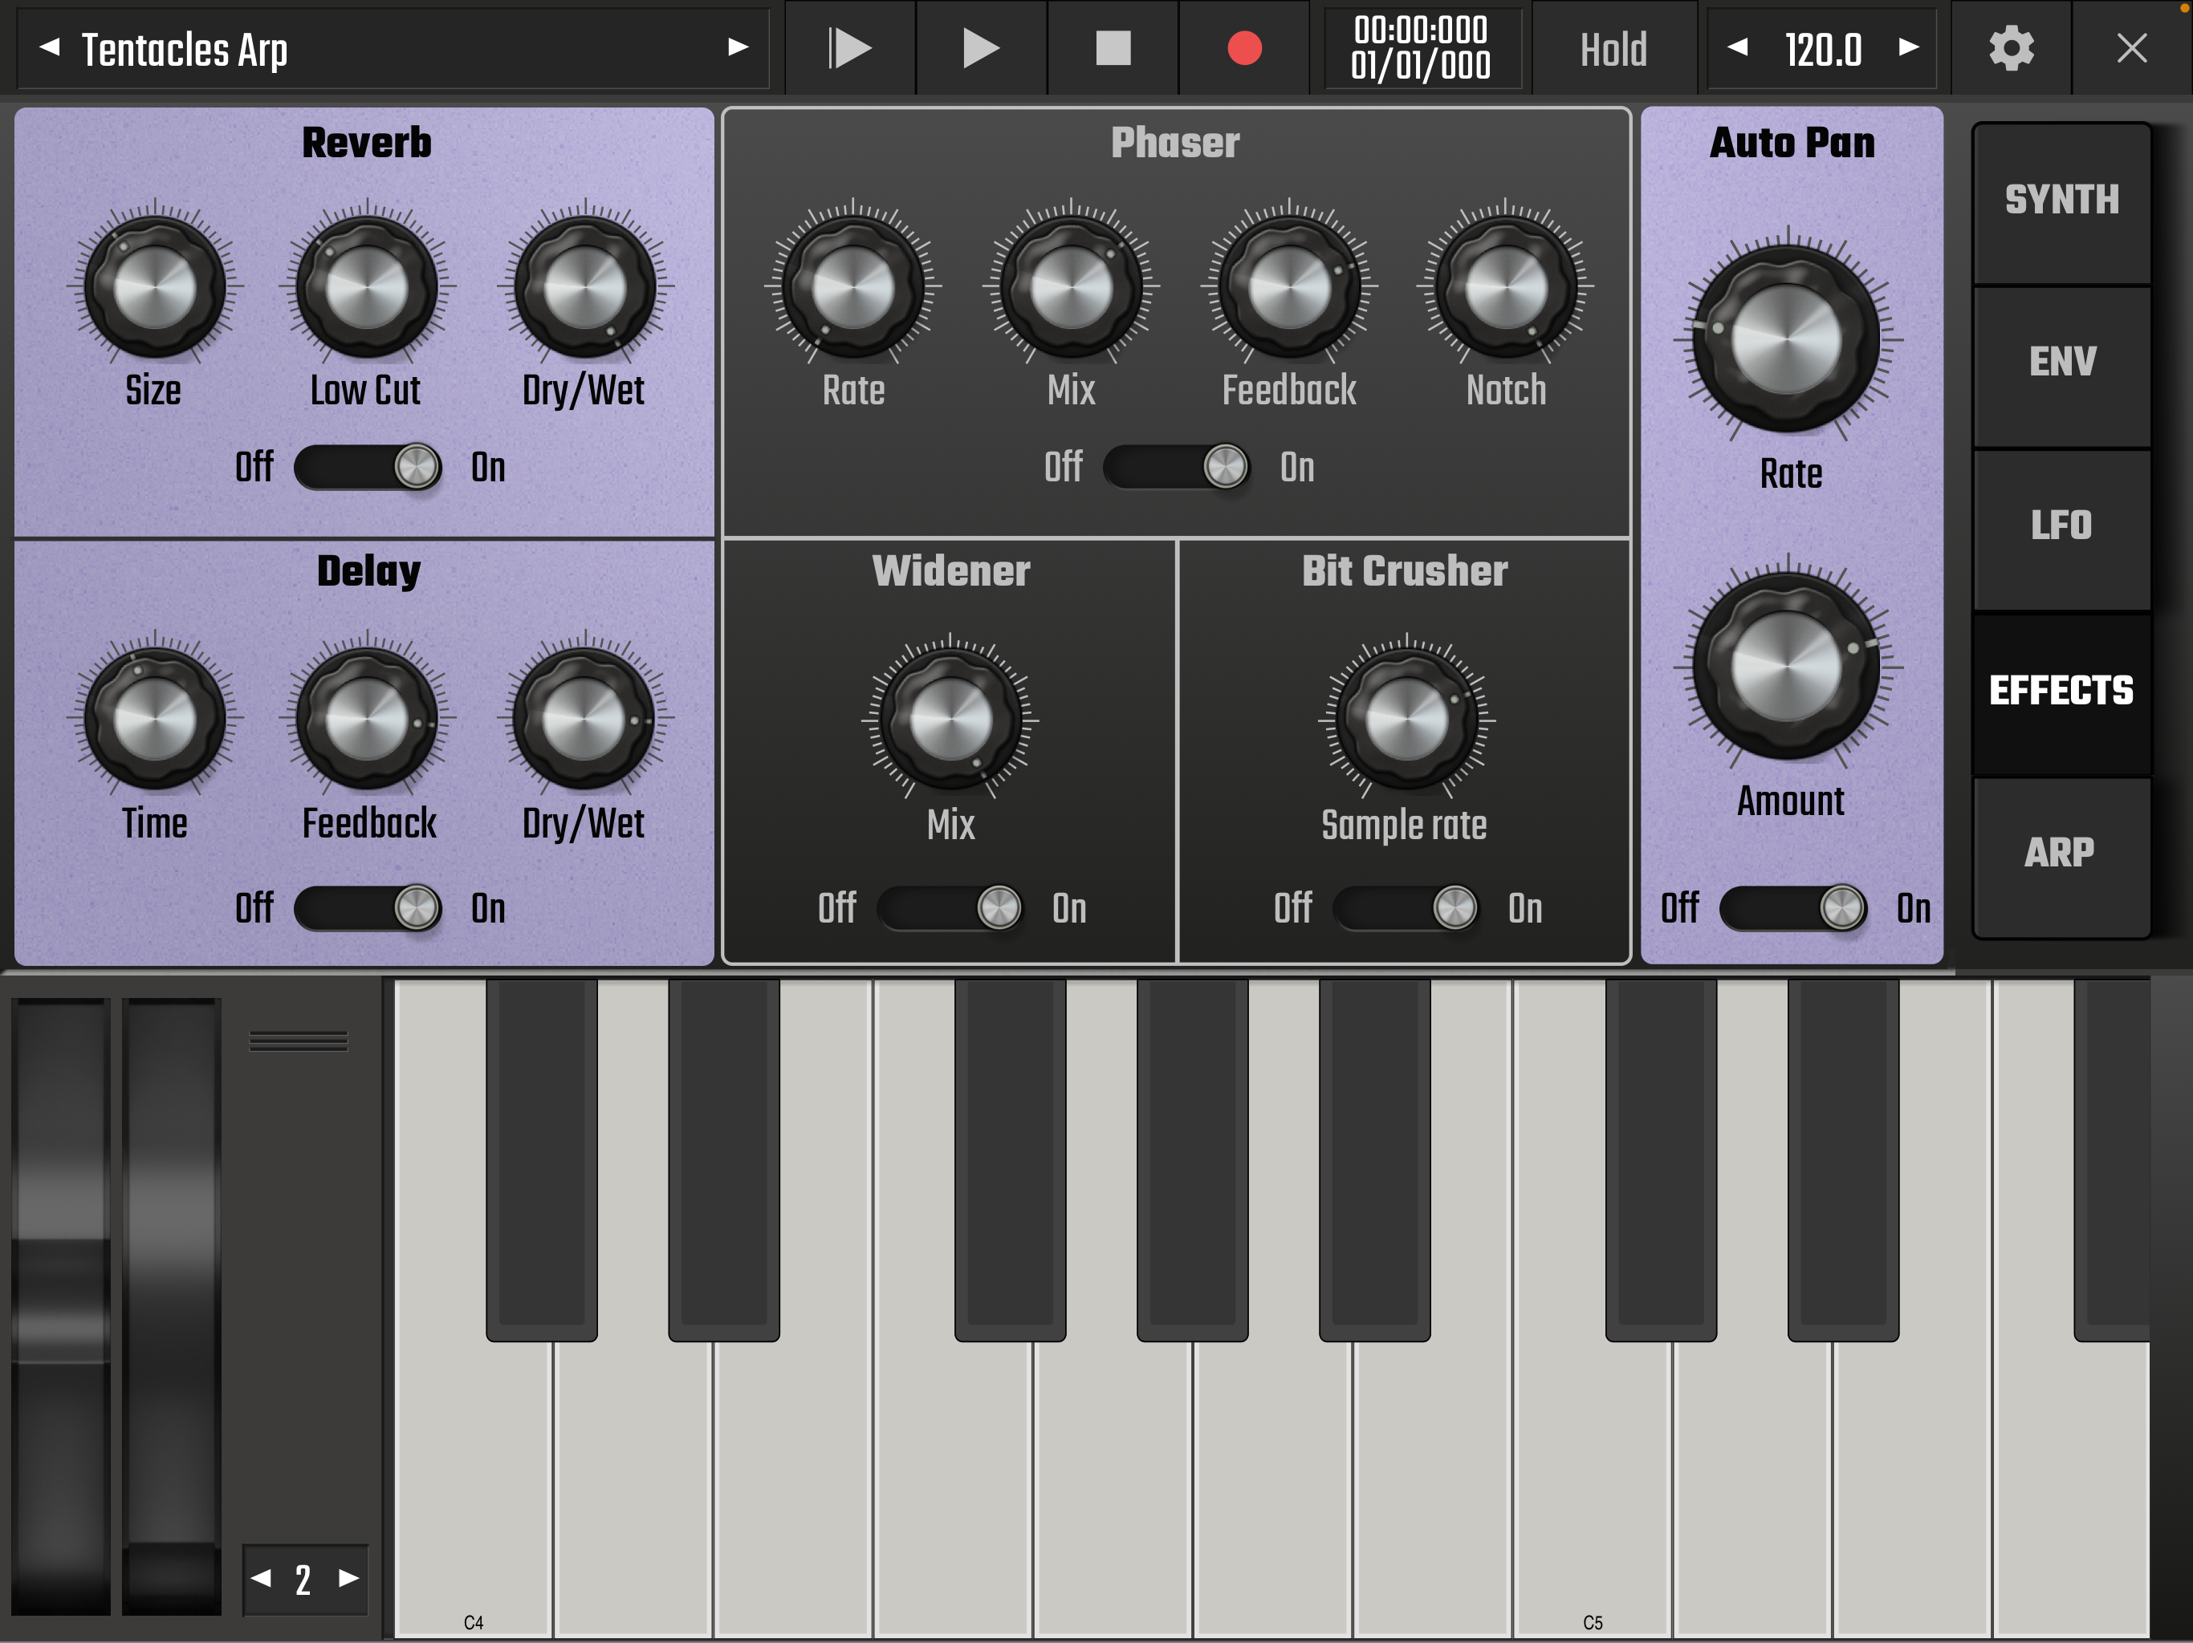Select previous preset arrow before Tentacles Arp

(50, 47)
